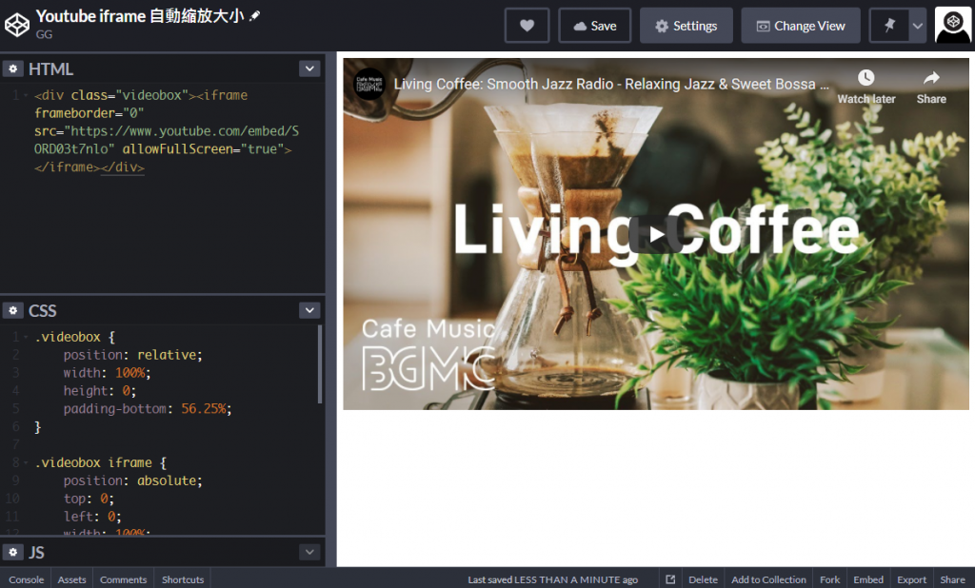975x588 pixels.
Task: Click 'frameborder="0"' in HTML editor
Action: [89, 113]
